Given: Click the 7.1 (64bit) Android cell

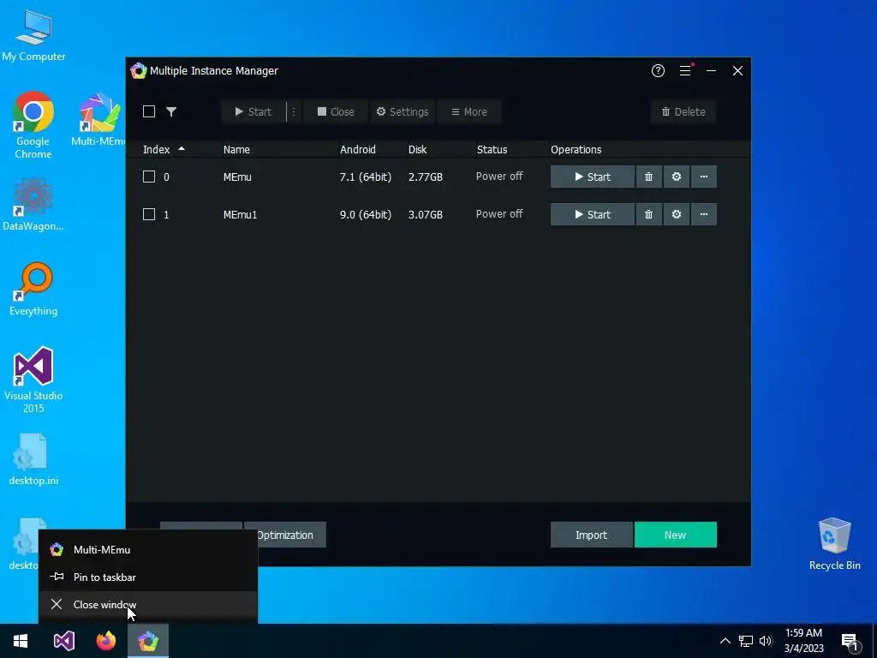Looking at the screenshot, I should [x=365, y=176].
